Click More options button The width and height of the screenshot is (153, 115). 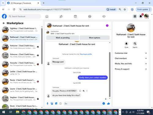95,38
